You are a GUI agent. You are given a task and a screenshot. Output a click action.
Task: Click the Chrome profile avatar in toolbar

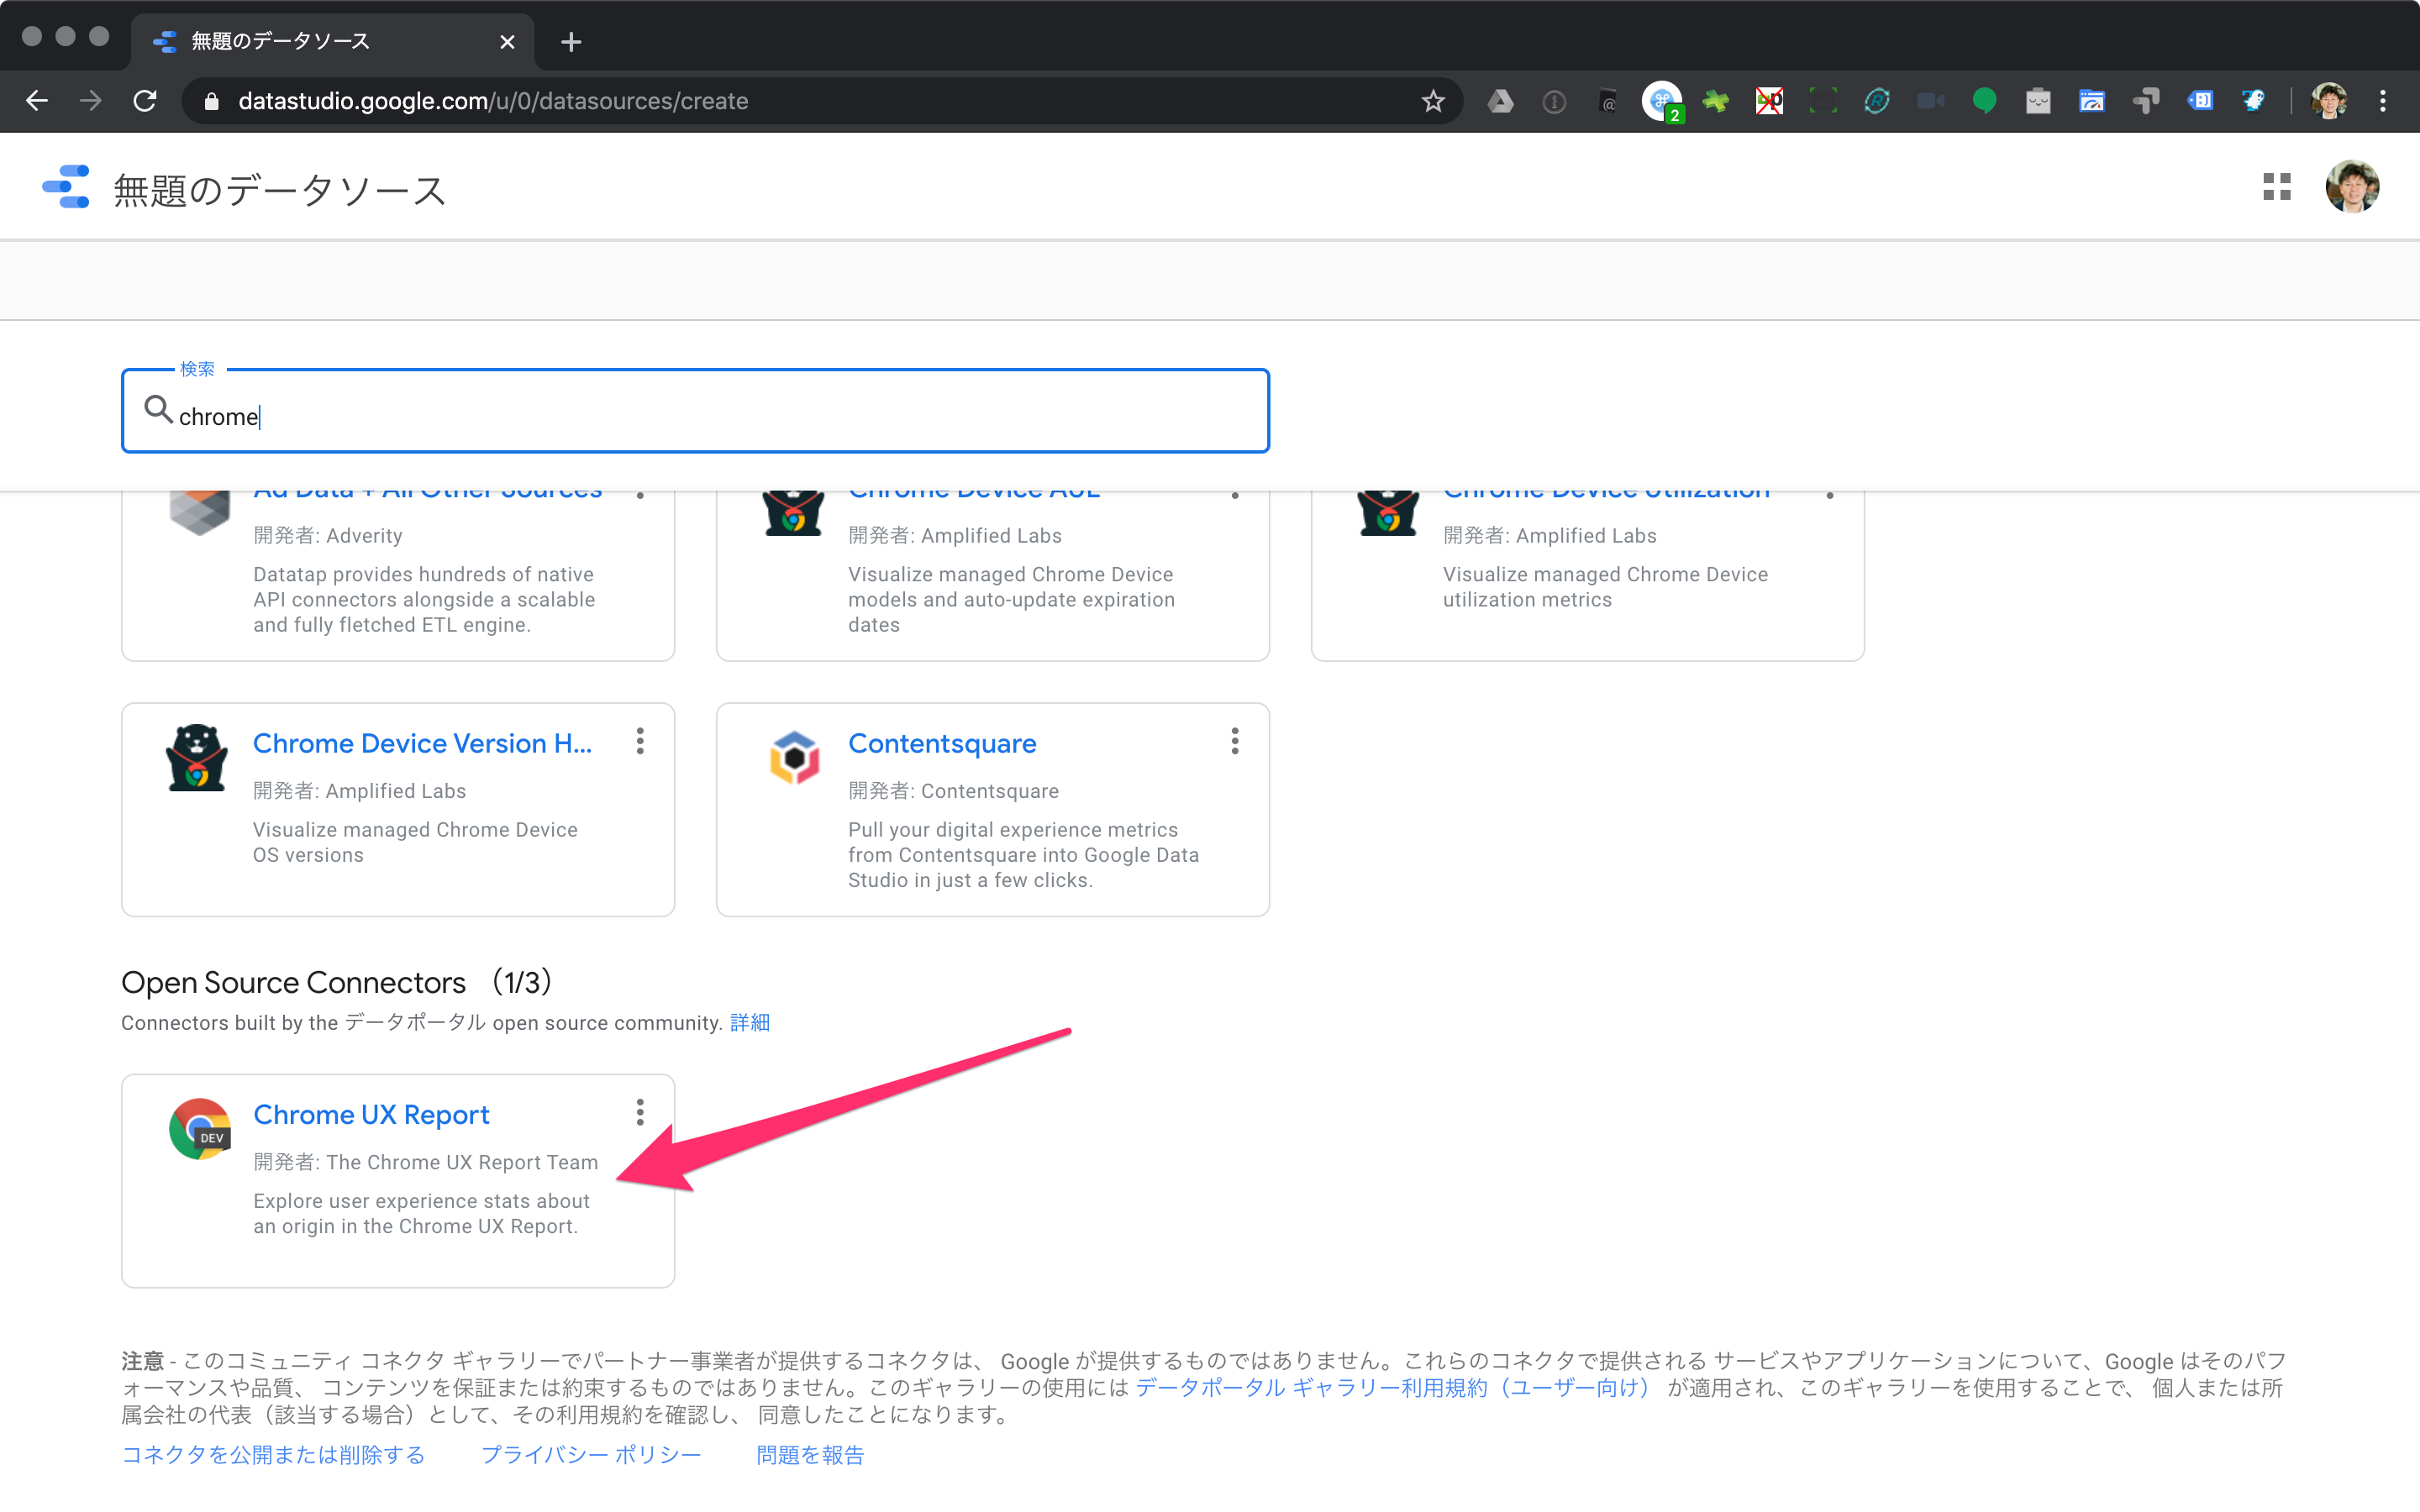tap(2329, 101)
